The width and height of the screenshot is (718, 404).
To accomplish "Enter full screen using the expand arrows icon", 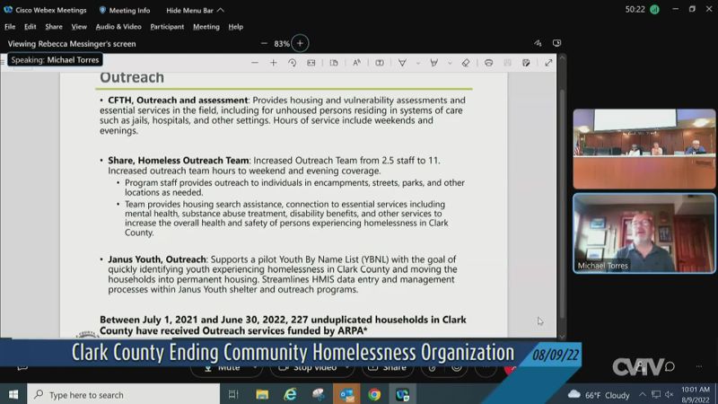I will point(548,63).
